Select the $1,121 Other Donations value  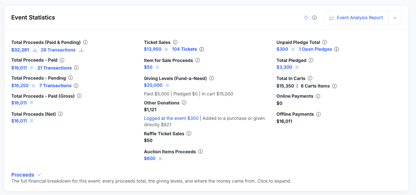(150, 110)
